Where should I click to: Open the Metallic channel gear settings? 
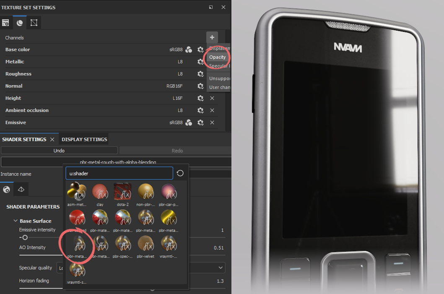point(200,62)
